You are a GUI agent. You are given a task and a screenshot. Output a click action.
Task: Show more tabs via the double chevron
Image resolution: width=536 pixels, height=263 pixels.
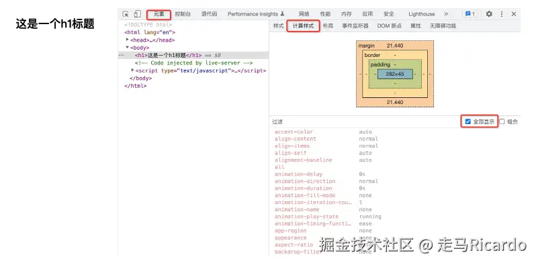(446, 14)
